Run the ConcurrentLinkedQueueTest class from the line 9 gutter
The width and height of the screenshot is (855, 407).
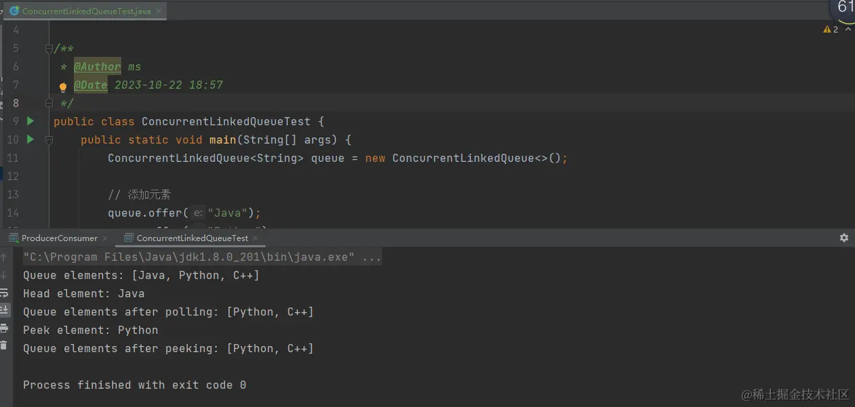point(30,121)
